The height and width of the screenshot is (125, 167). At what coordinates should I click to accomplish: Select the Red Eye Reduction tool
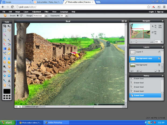coord(5,72)
